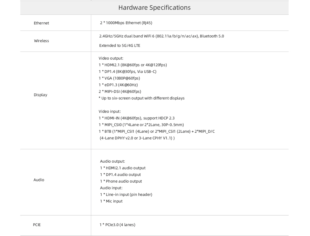The height and width of the screenshot is (236, 310).
Task: Click the Hardware Specifications table header
Action: pyautogui.click(x=154, y=7)
